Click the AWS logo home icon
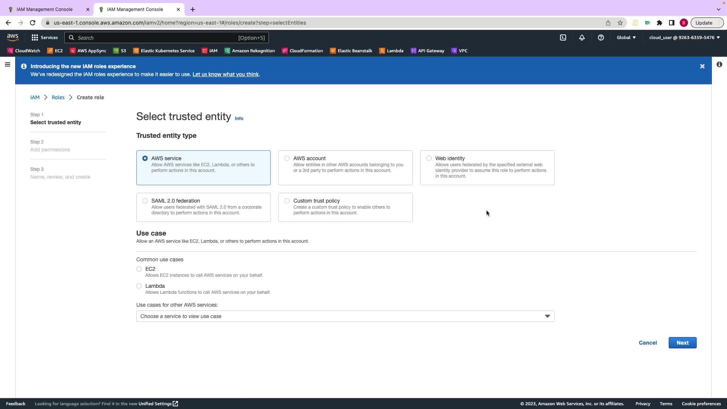 click(12, 37)
